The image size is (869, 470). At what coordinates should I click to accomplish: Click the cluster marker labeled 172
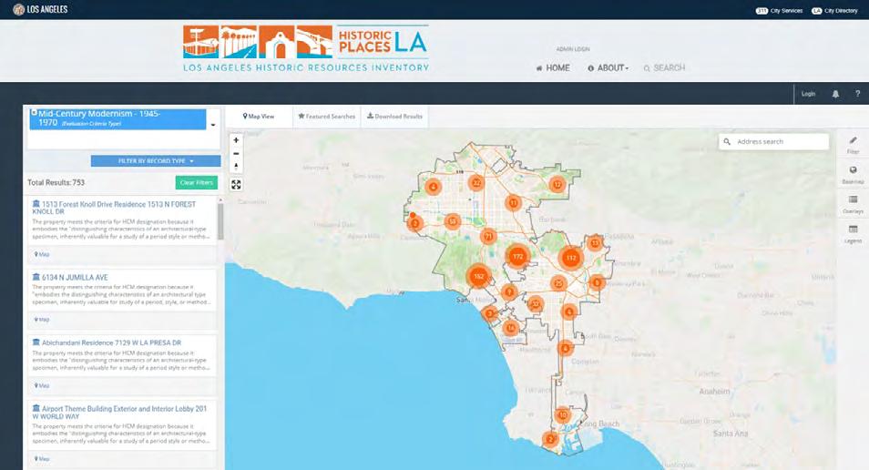[x=517, y=256]
